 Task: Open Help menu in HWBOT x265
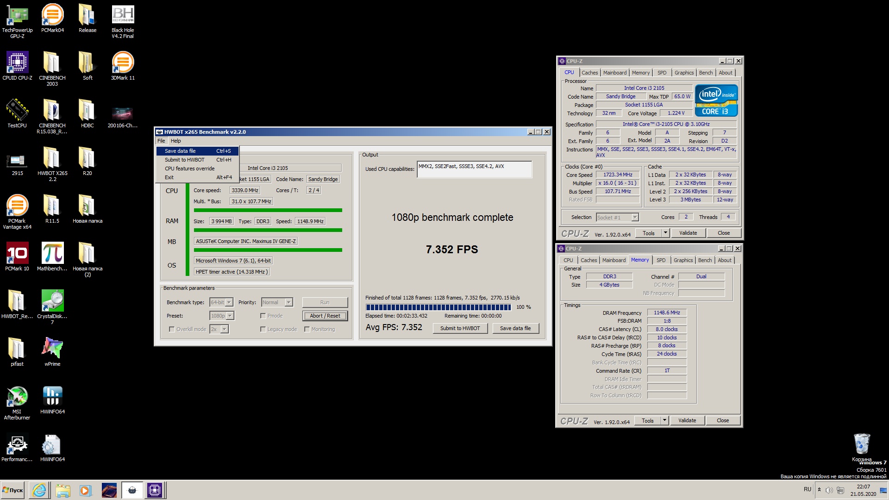(175, 141)
